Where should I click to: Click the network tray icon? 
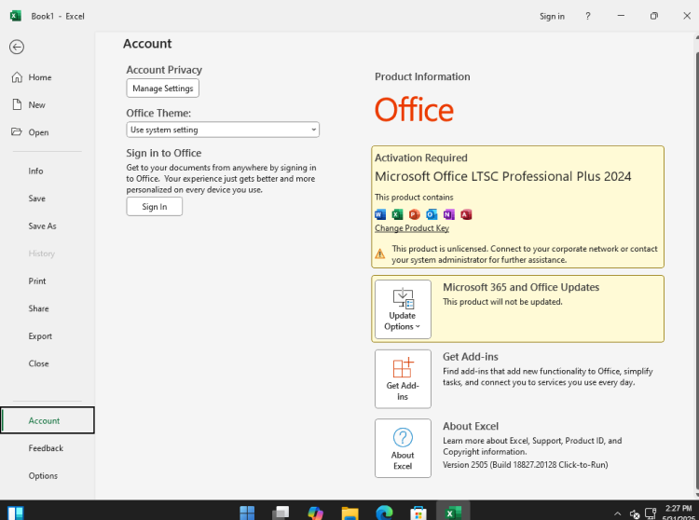[651, 513]
